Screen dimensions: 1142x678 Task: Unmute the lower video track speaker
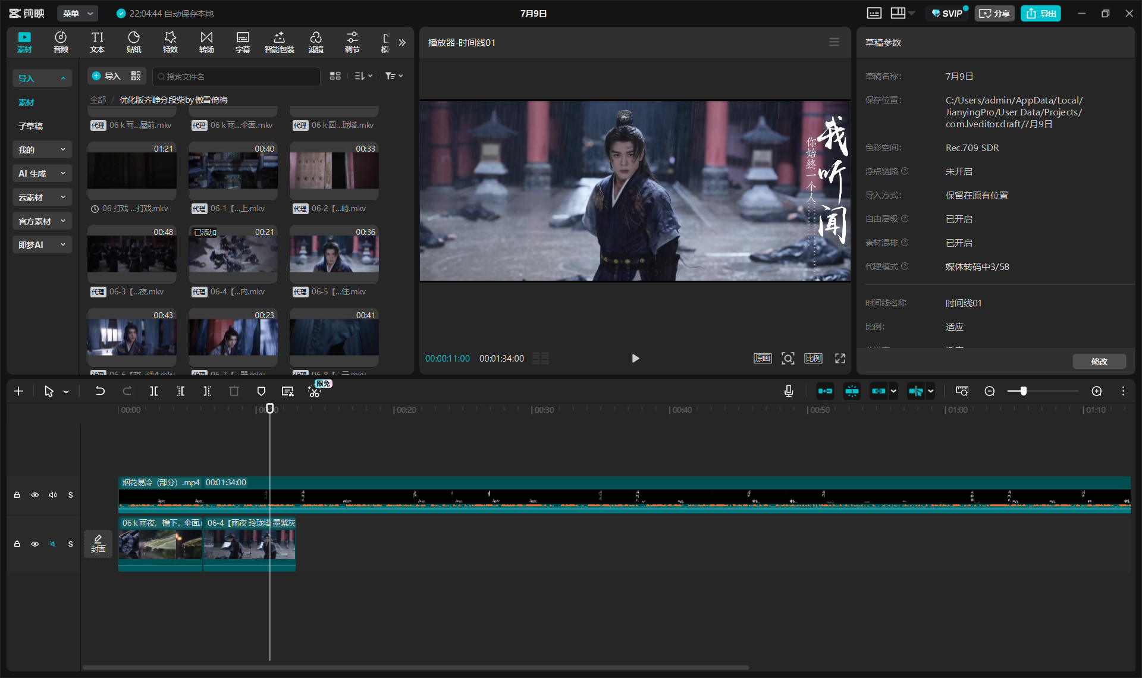pos(53,544)
